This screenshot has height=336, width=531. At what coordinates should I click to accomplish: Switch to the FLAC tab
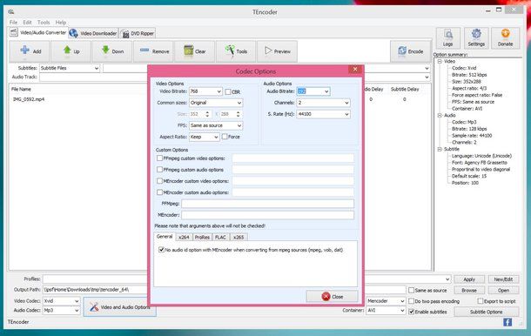[220, 237]
